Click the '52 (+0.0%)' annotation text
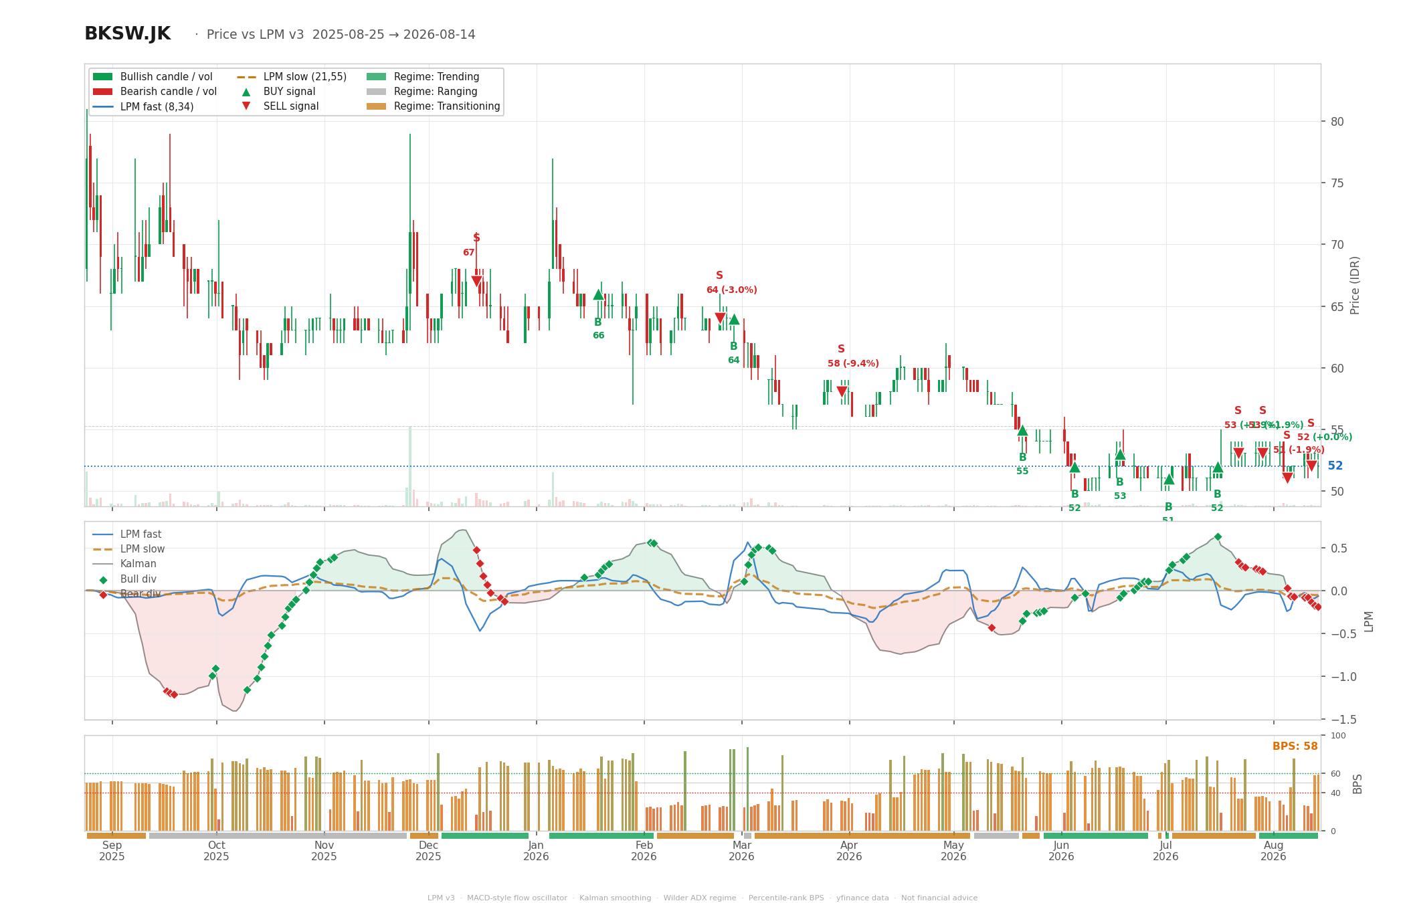 [x=1325, y=437]
